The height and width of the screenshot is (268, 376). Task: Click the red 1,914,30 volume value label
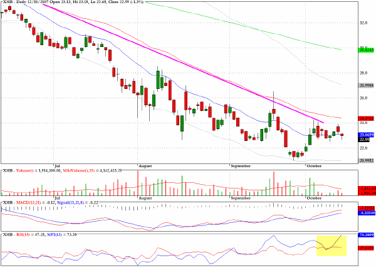pos(367,193)
